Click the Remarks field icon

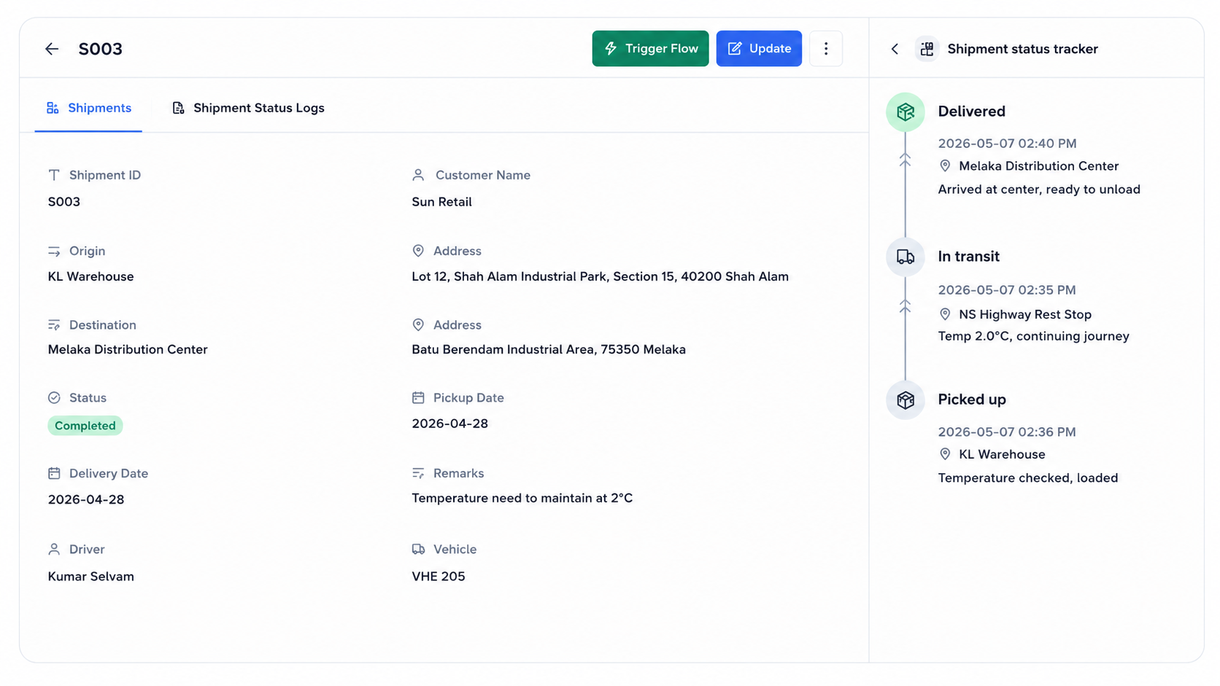(x=418, y=474)
